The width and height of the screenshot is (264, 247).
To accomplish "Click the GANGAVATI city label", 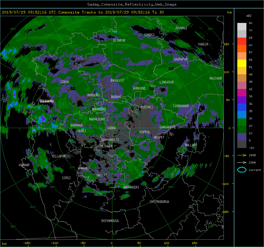I will point(167,127).
